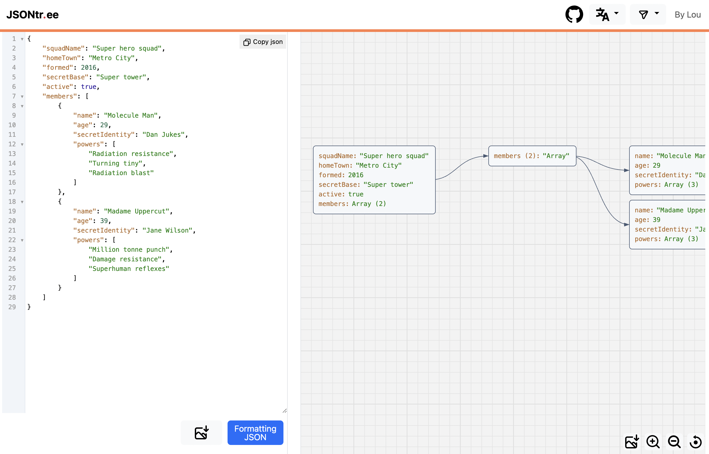The image size is (709, 454).
Task: Collapse the first member object at line 8
Action: click(22, 106)
